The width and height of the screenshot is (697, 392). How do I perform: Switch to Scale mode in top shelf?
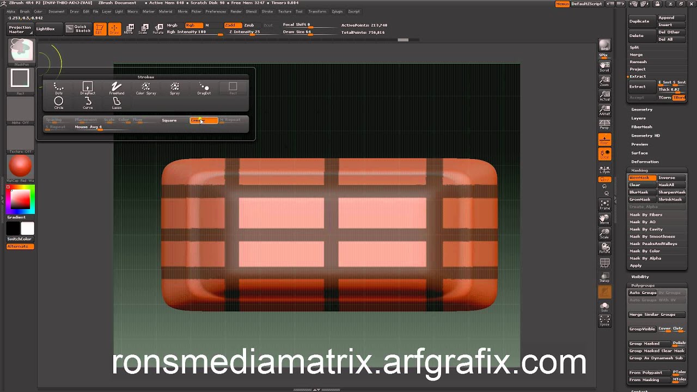point(143,29)
